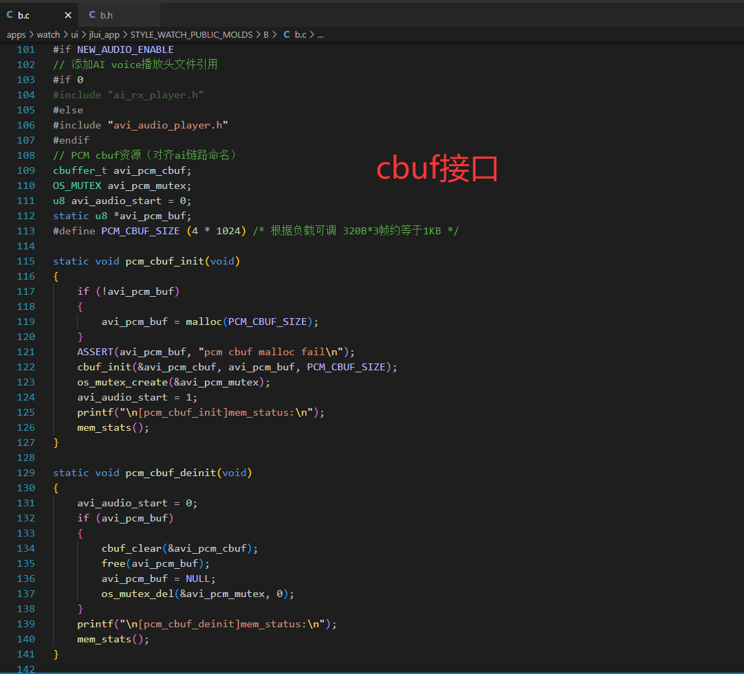Viewport: 744px width, 674px height.
Task: Click the "avi_audio_player.h" include string
Action: [x=168, y=126]
